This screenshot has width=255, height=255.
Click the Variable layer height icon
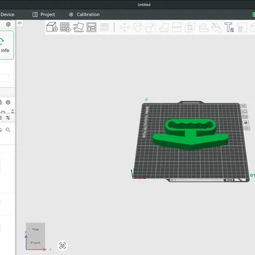click(105, 27)
